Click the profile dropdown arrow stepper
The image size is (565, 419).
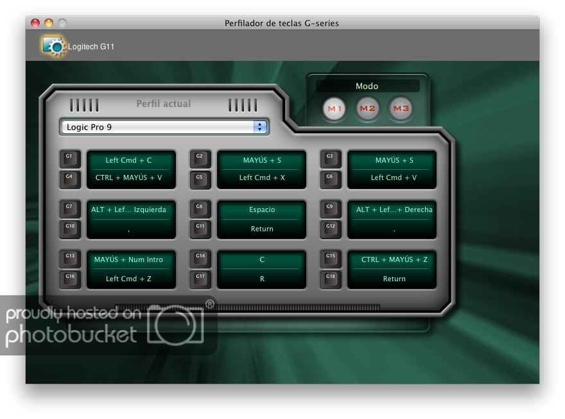[x=260, y=127]
